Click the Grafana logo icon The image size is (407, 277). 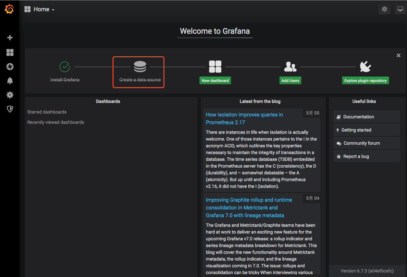coord(9,9)
